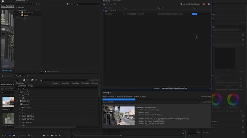Click the Target Rate column header
Viewport: 247px width, 138px height.
pyautogui.click(x=85, y=83)
